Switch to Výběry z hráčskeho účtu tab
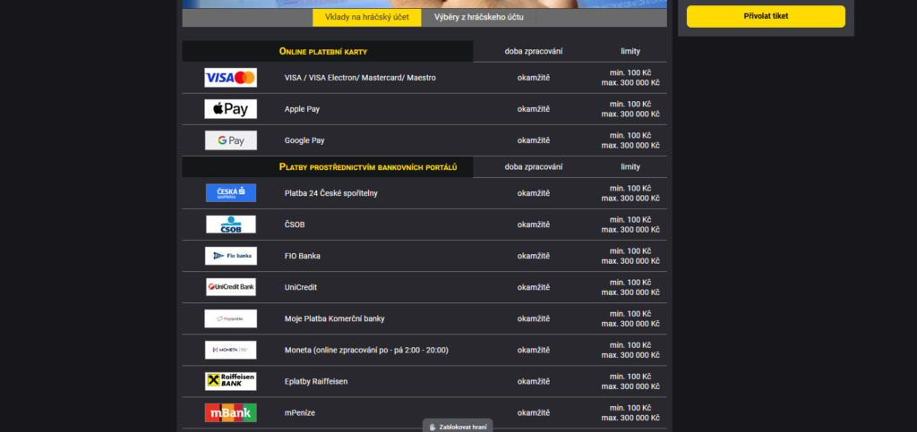Image resolution: width=917 pixels, height=432 pixels. click(478, 18)
